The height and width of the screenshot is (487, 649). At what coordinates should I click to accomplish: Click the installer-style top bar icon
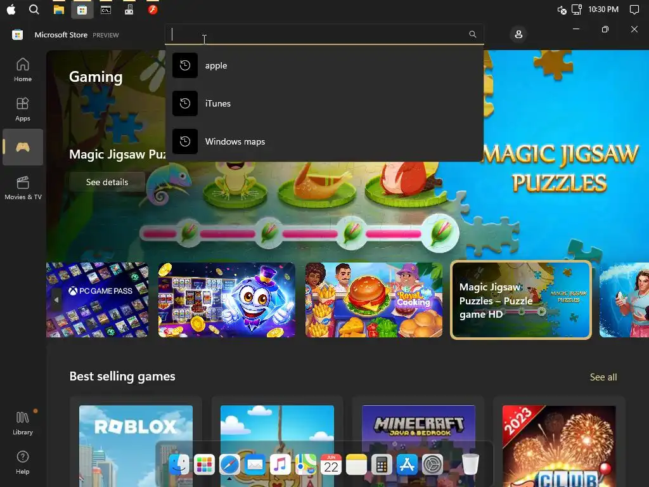(x=129, y=10)
